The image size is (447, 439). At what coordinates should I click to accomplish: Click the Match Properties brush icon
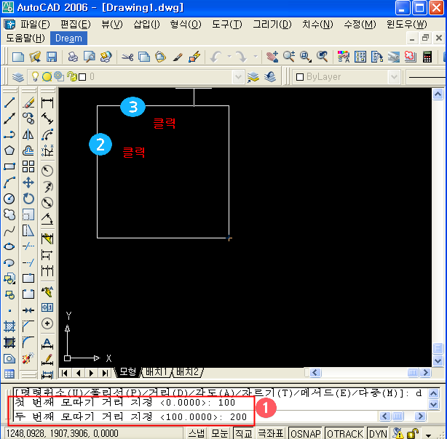coord(178,57)
